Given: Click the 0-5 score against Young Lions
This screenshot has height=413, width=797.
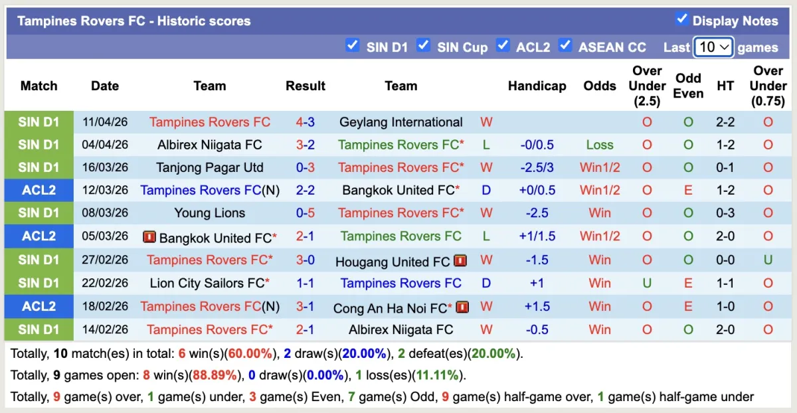Looking at the screenshot, I should (306, 213).
